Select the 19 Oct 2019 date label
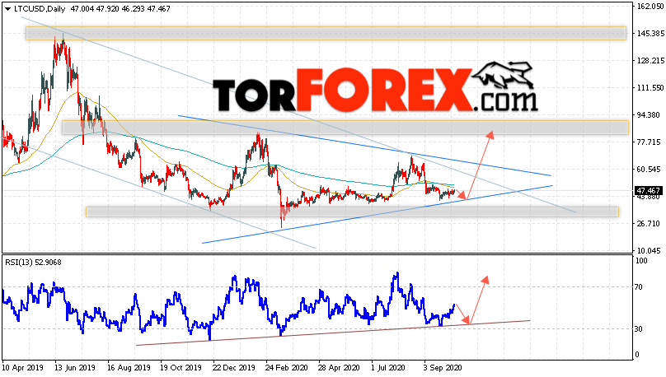 click(181, 368)
